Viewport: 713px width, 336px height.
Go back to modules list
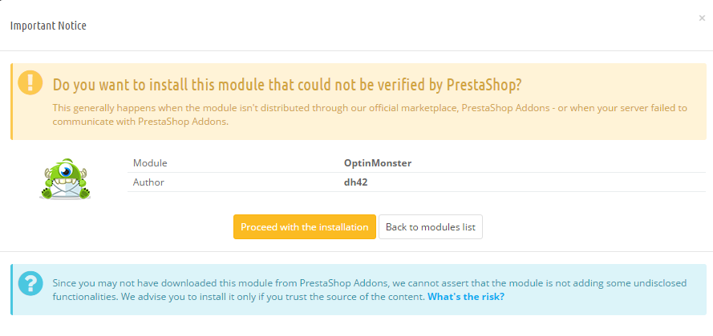click(x=430, y=226)
